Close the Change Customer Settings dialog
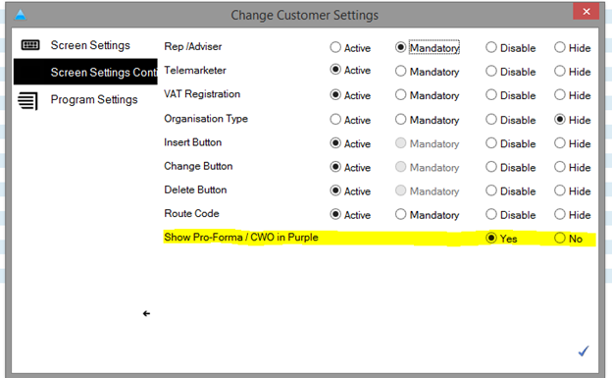Image resolution: width=612 pixels, height=378 pixels. click(x=586, y=12)
